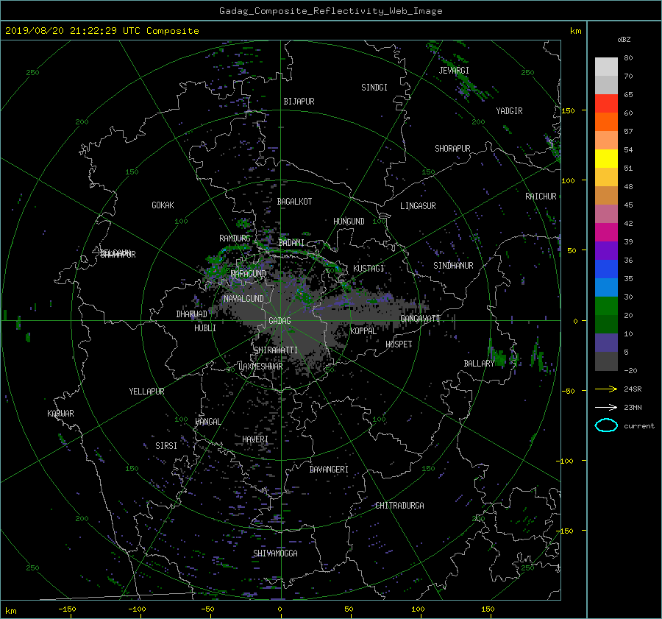Image resolution: width=662 pixels, height=619 pixels.
Task: Click the KARWAR city label
Action: coord(60,414)
